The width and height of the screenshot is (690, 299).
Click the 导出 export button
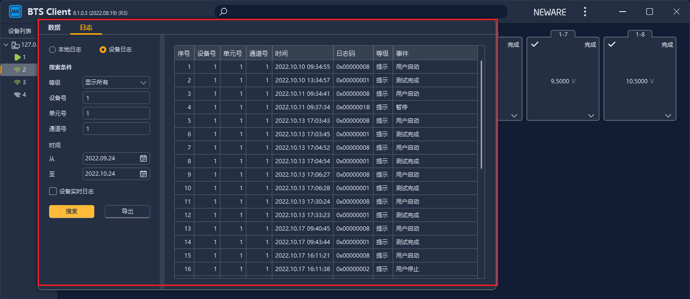coord(127,211)
